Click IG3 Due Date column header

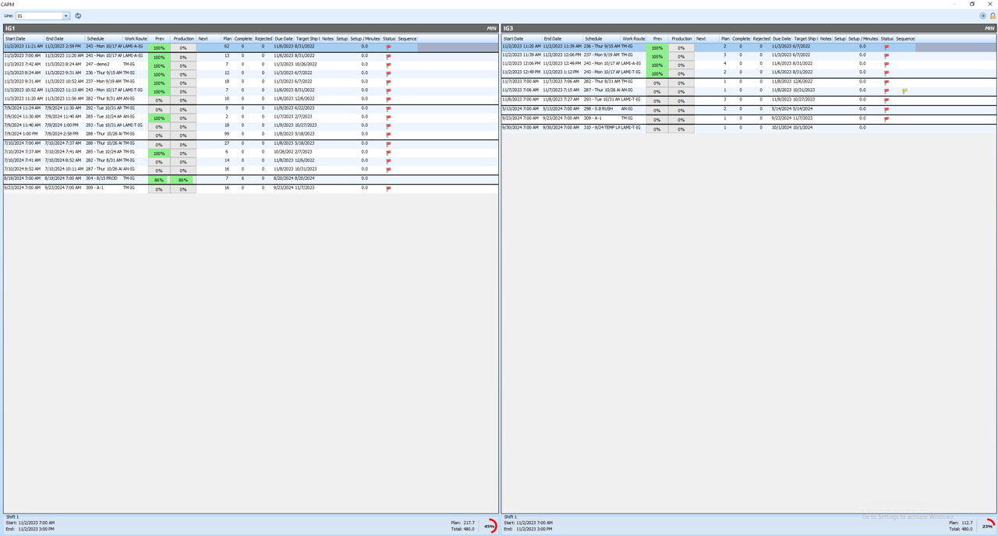click(x=782, y=38)
